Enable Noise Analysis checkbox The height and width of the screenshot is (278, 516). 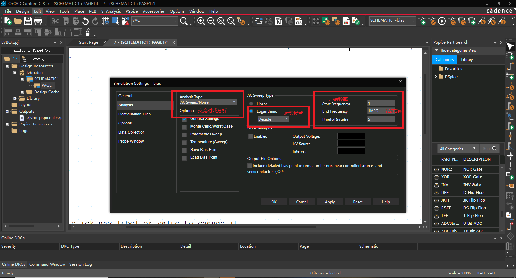coord(251,136)
